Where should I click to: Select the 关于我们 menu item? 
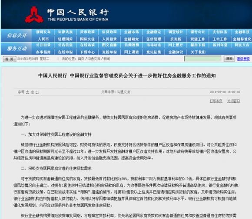(x=198, y=52)
